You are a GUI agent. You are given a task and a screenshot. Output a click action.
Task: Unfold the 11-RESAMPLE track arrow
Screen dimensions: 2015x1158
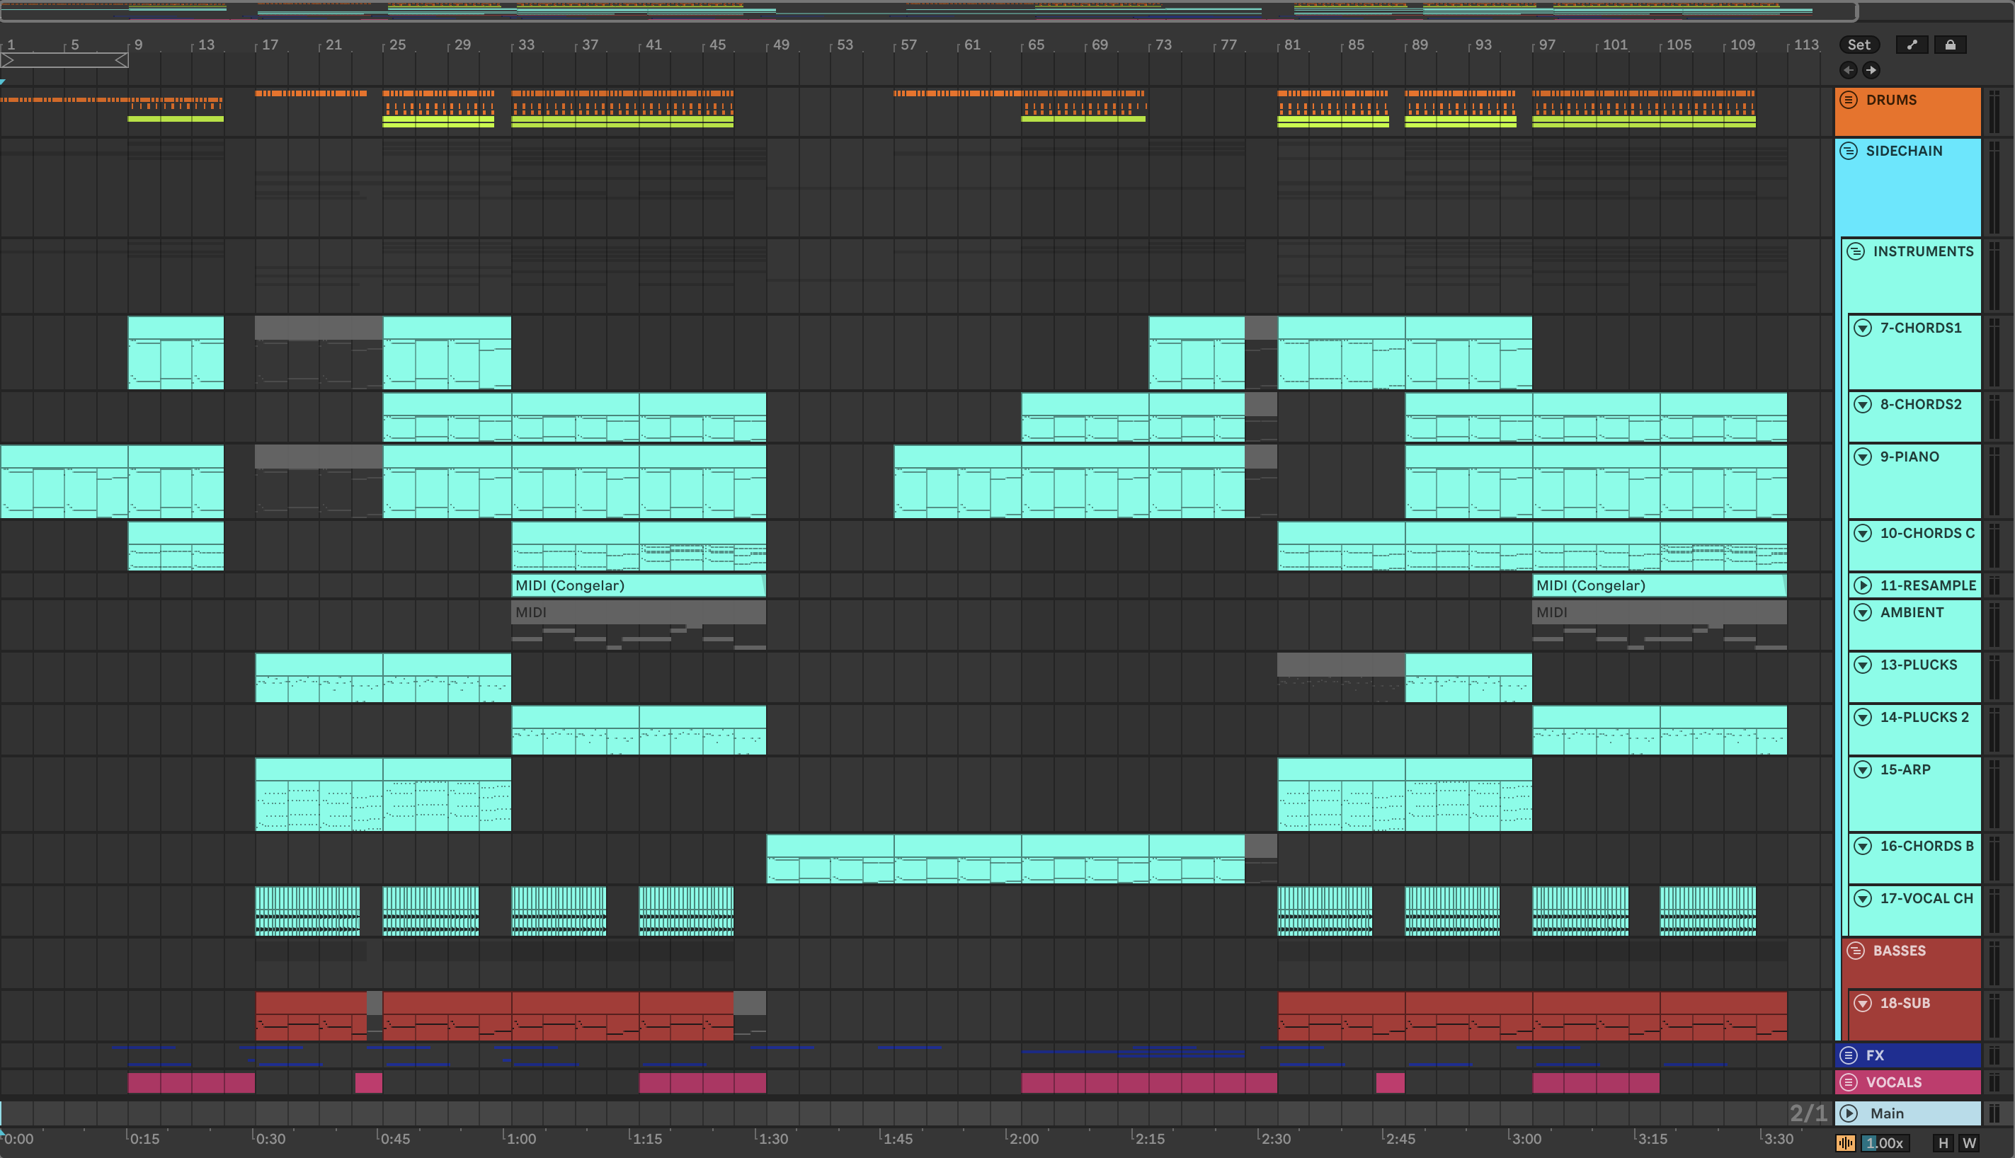click(x=1862, y=585)
